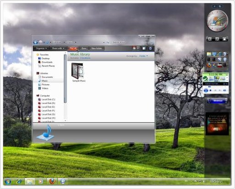Viewport: 235px width, 189px height.
Task: Click navigation pane scroll down arrow
Action: 65,120
